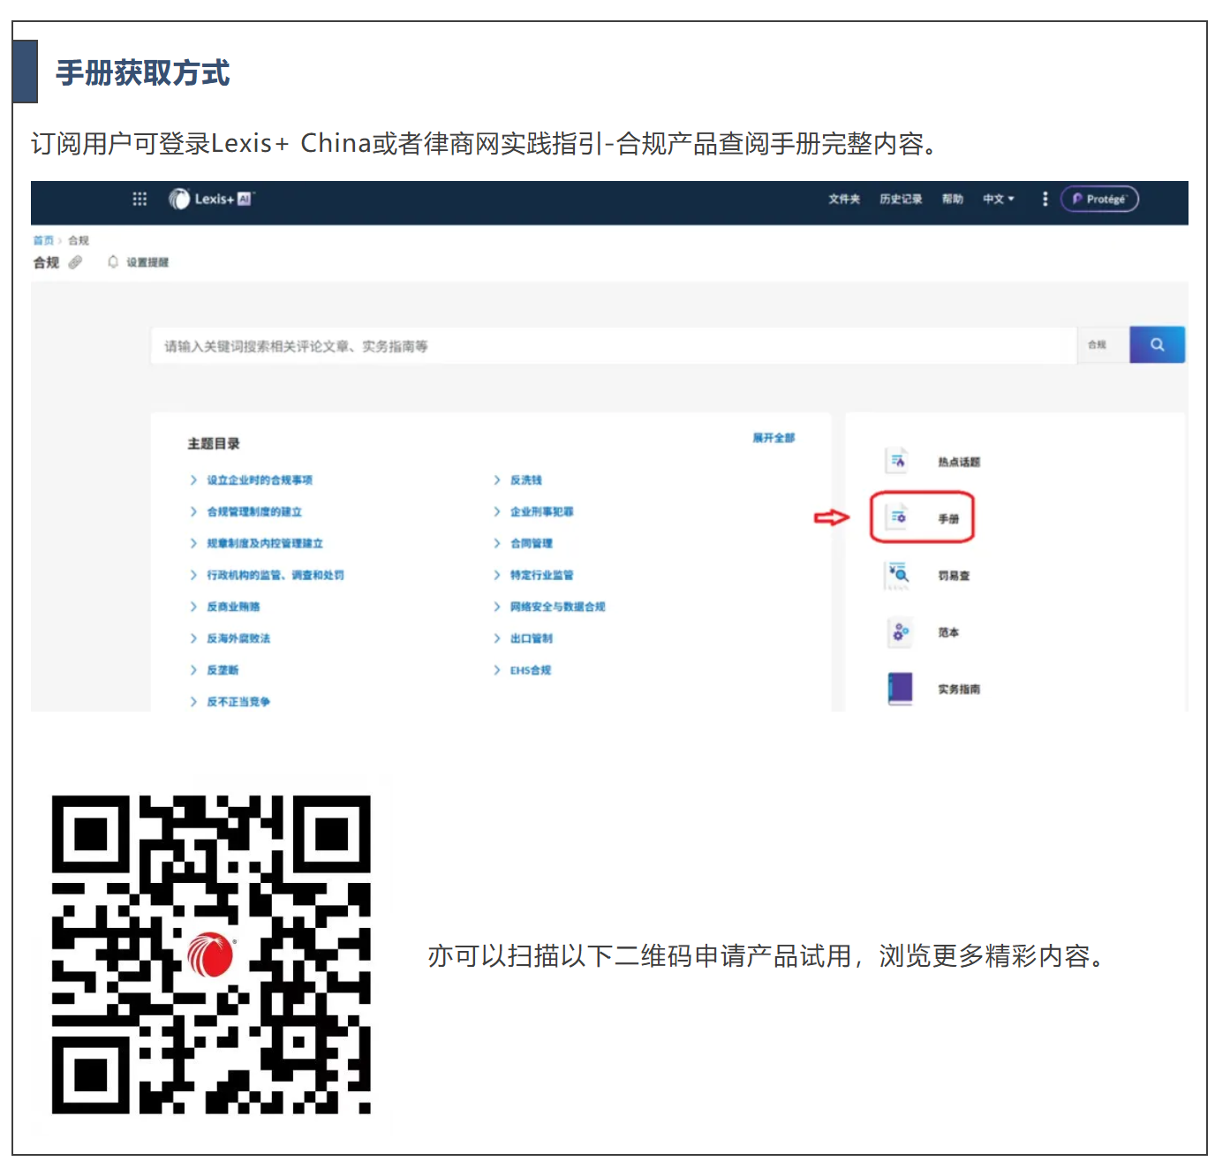This screenshot has width=1215, height=1169.
Task: Open the 帮助 menu
Action: [x=952, y=199]
